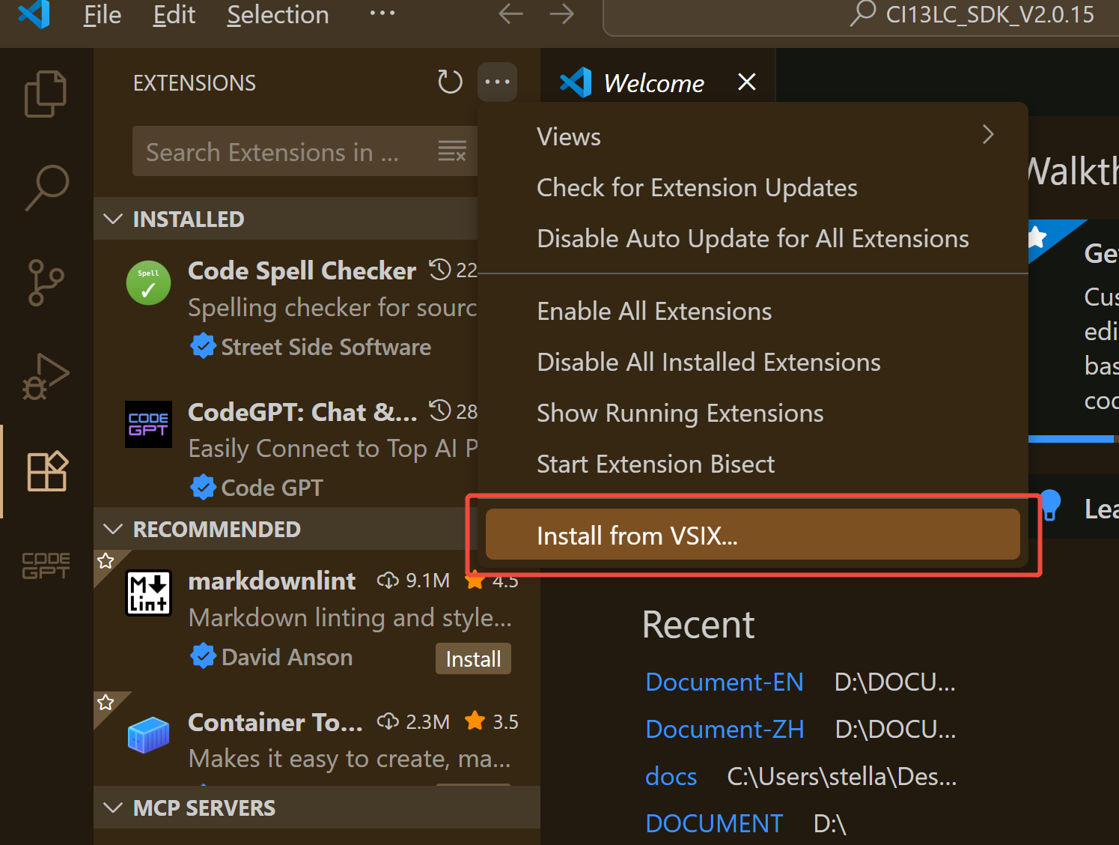Choose Disable Auto Update for All Extensions
This screenshot has height=845, width=1119.
tap(752, 238)
